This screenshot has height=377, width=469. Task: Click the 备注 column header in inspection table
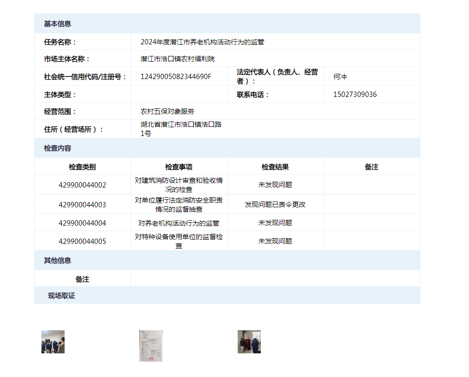coord(372,167)
